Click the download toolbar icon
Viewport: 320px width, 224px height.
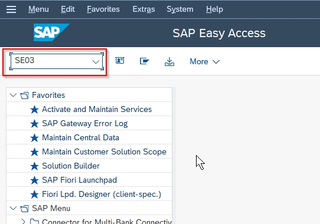click(169, 61)
